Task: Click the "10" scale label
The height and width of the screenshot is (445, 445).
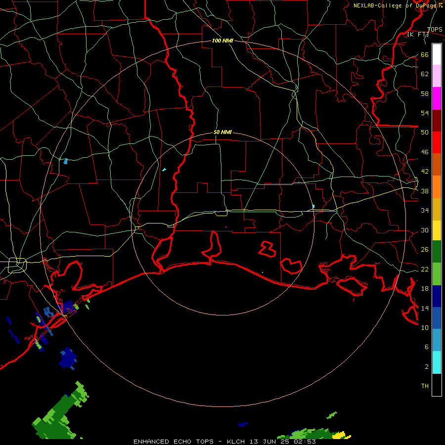Action: (x=425, y=328)
